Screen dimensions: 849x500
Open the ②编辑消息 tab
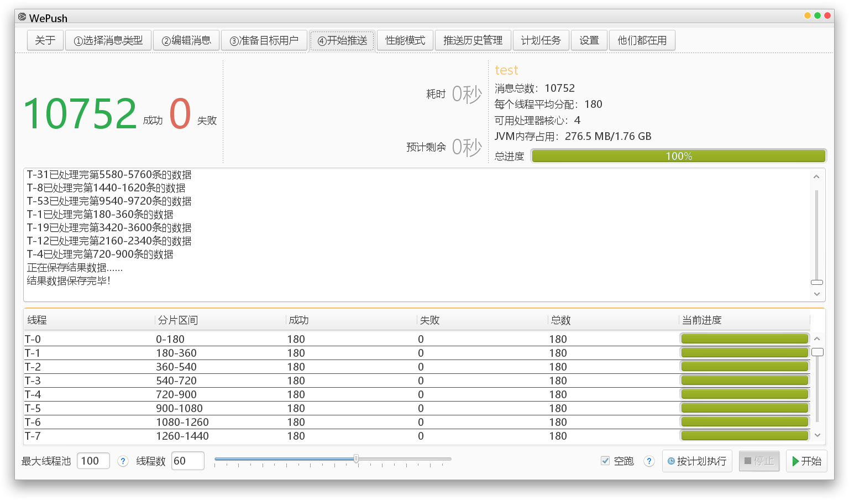click(186, 40)
